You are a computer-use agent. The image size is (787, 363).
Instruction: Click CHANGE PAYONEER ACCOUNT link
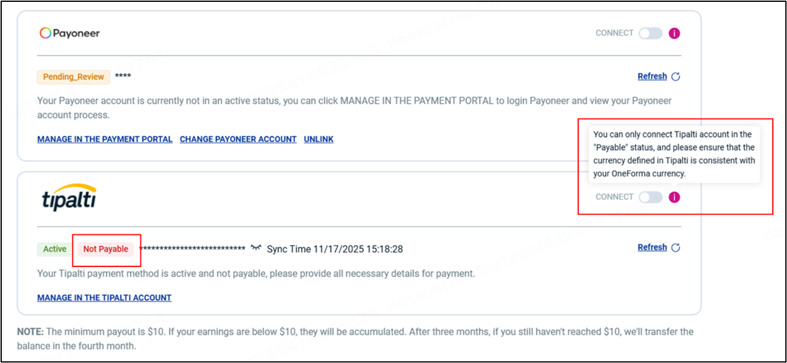coord(238,139)
